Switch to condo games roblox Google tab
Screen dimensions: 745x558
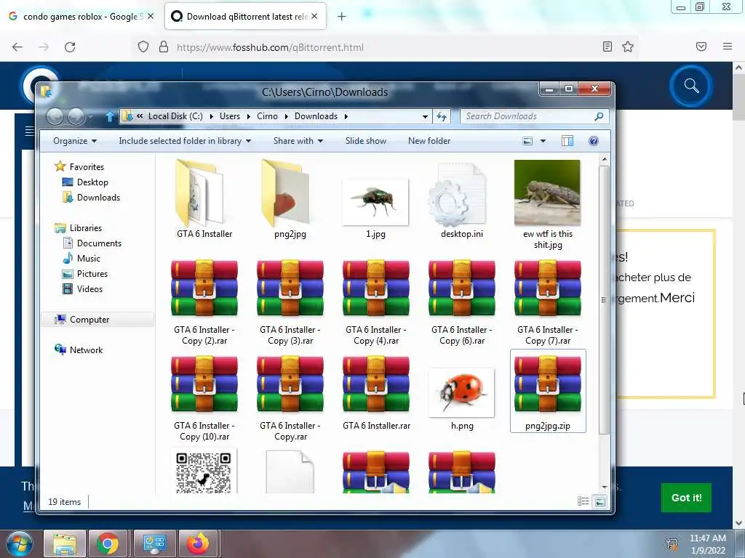coord(82,16)
